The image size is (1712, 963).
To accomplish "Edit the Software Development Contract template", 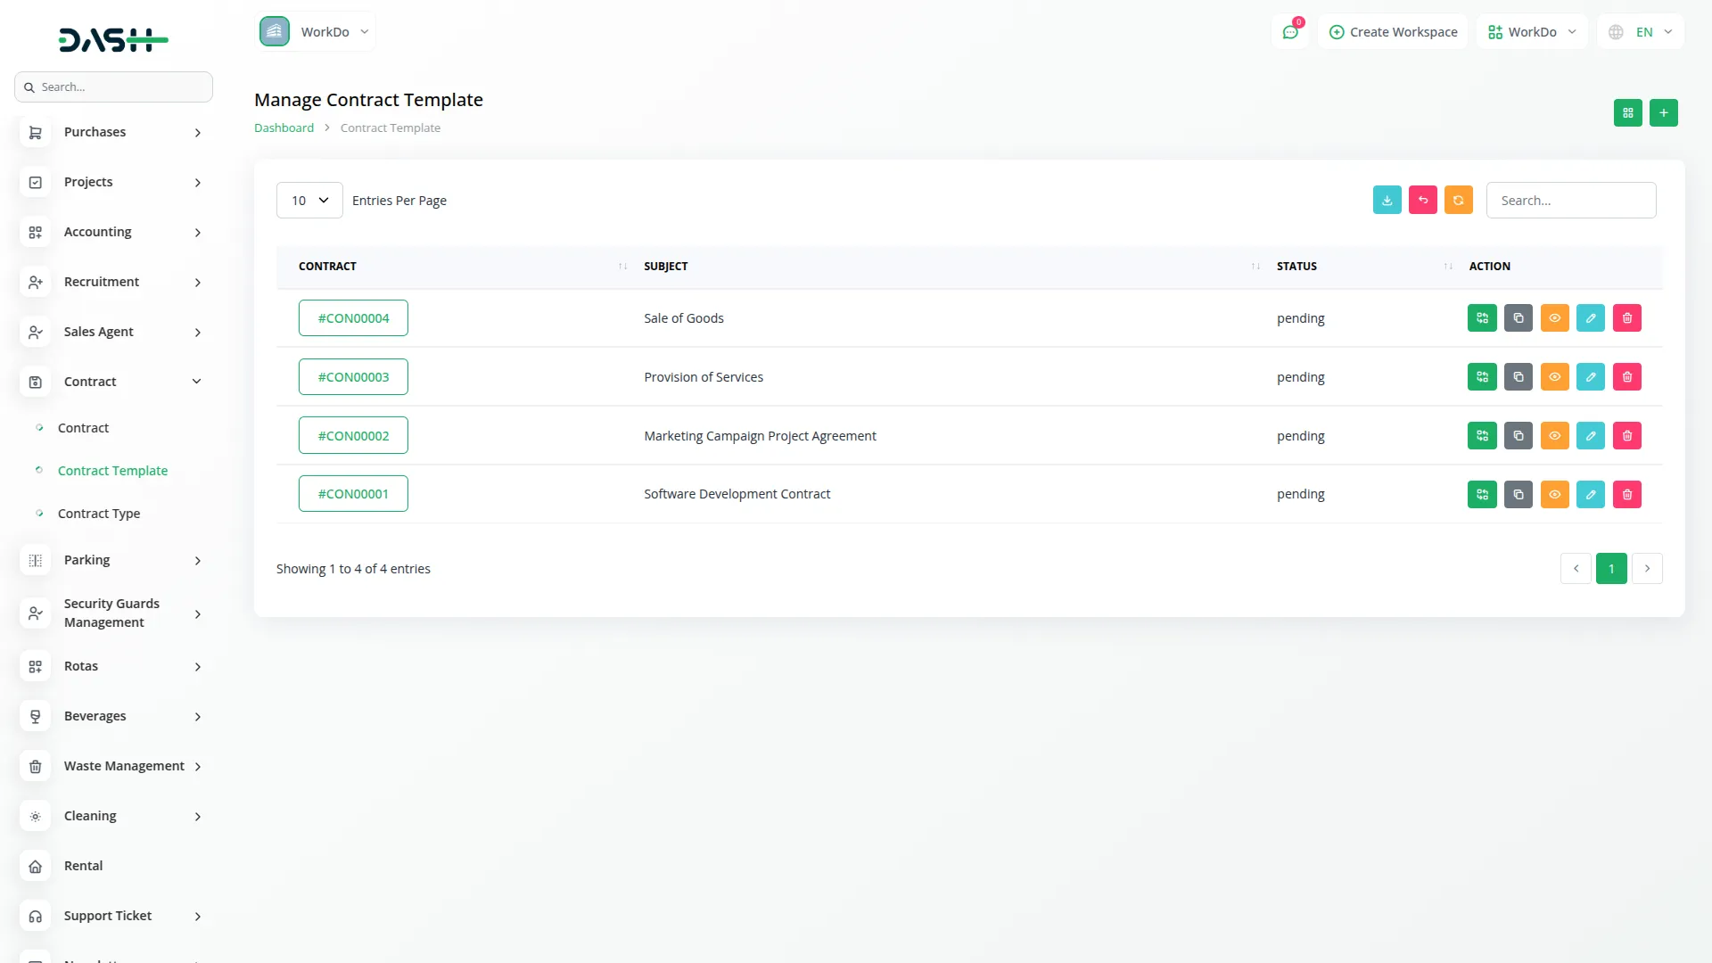I will 1591,494.
